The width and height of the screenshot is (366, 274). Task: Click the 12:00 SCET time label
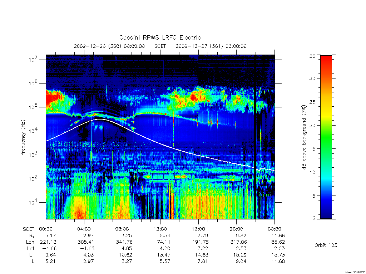(160, 229)
